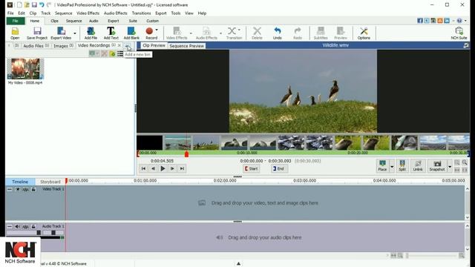The height and width of the screenshot is (267, 475).
Task: Go to the end of the clip
Action: coord(182,168)
